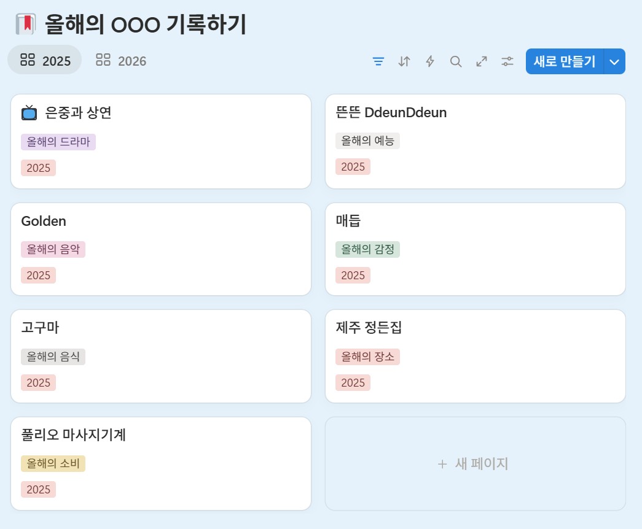Open view settings sliders icon
Screen dimensions: 642x529
pos(507,61)
